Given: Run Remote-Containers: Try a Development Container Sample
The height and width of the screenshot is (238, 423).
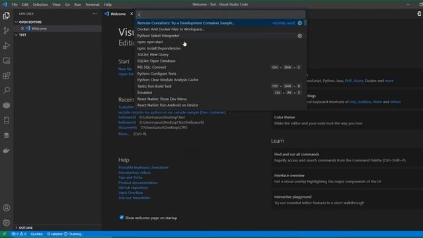Looking at the screenshot, I should [x=220, y=23].
